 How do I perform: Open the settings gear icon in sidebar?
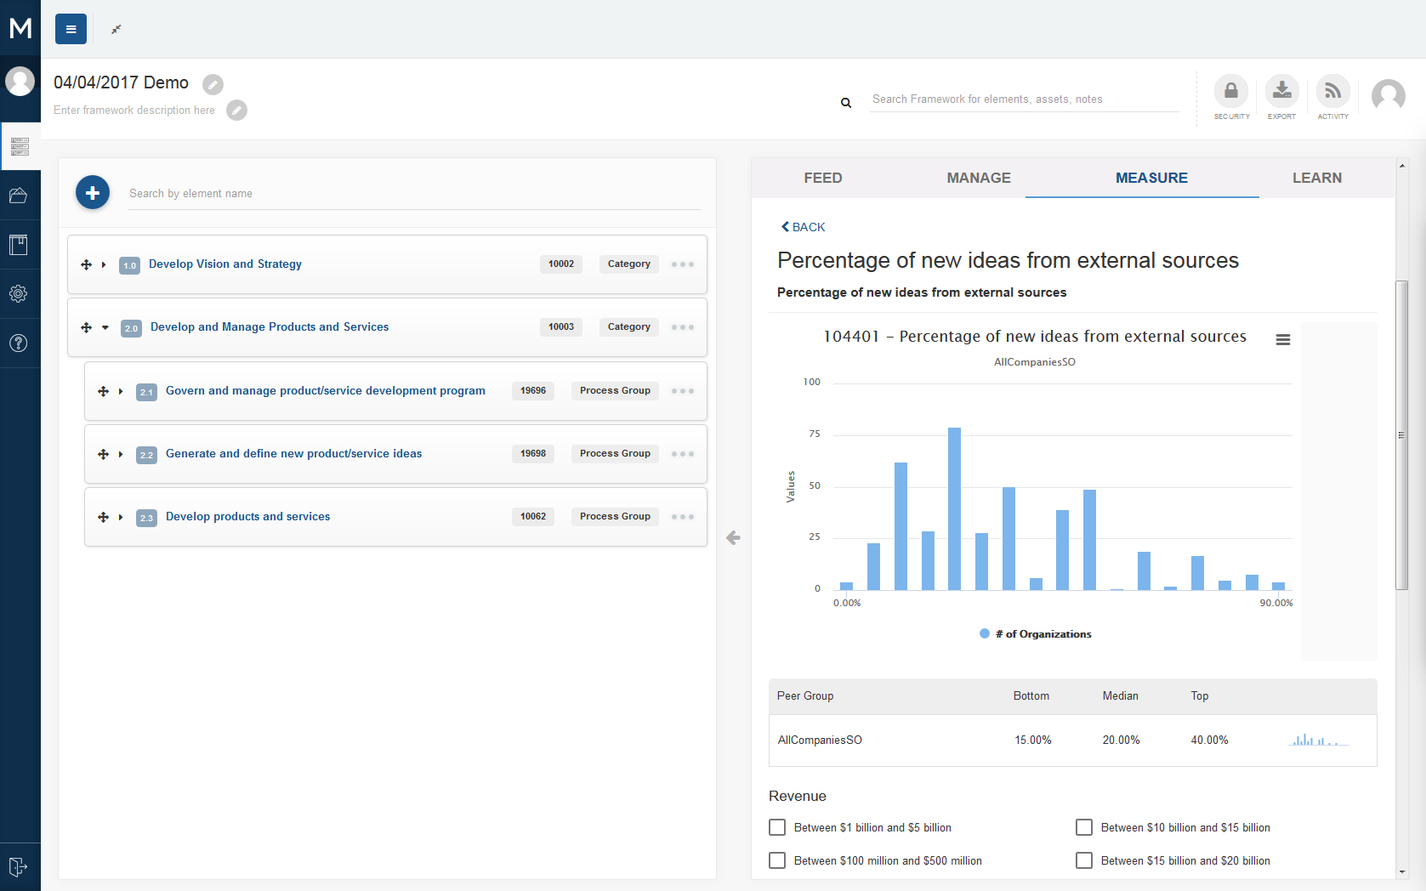tap(19, 294)
